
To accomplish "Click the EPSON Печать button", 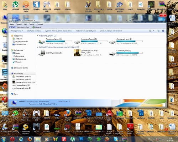I will [37, 27].
